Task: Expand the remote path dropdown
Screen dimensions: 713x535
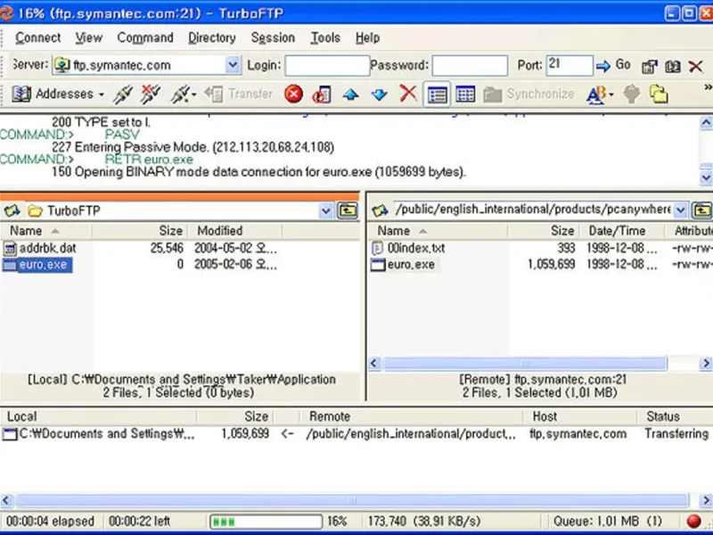Action: (680, 210)
